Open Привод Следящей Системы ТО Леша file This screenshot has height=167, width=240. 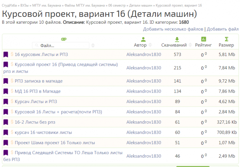coord(63,156)
